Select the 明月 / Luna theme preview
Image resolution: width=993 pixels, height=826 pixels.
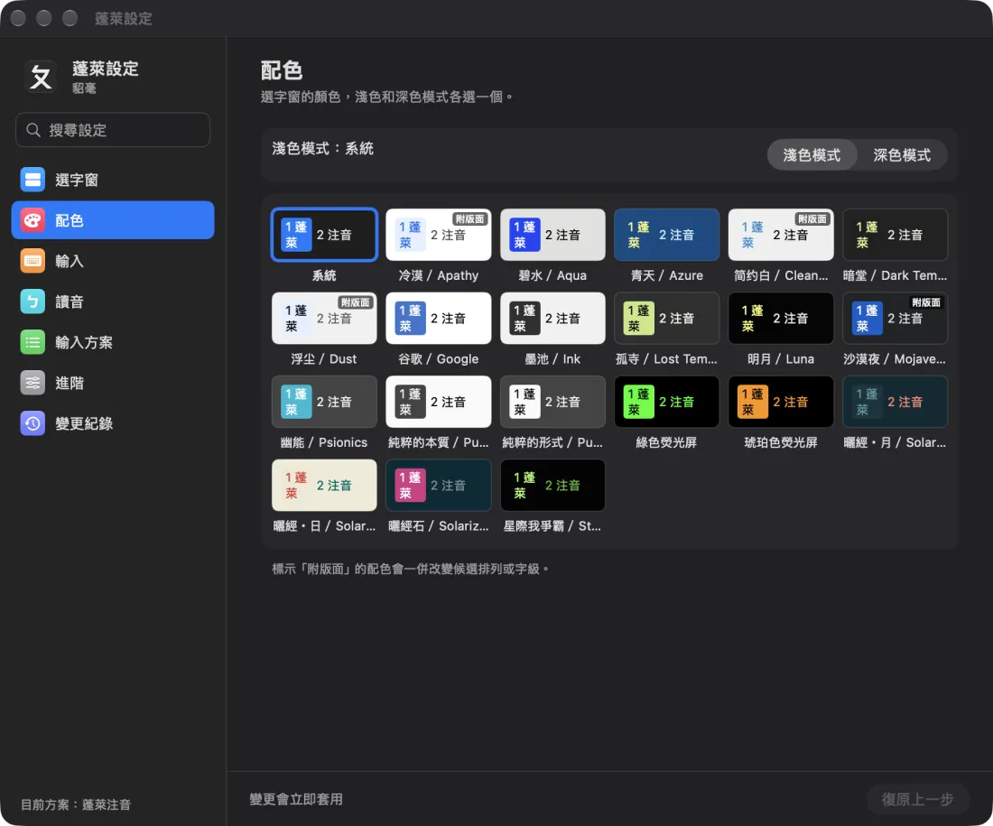pyautogui.click(x=781, y=318)
